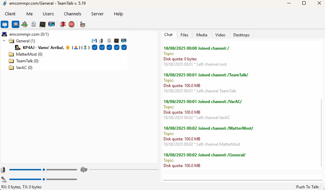Click the KP4AJ user avatar icon

point(18,47)
